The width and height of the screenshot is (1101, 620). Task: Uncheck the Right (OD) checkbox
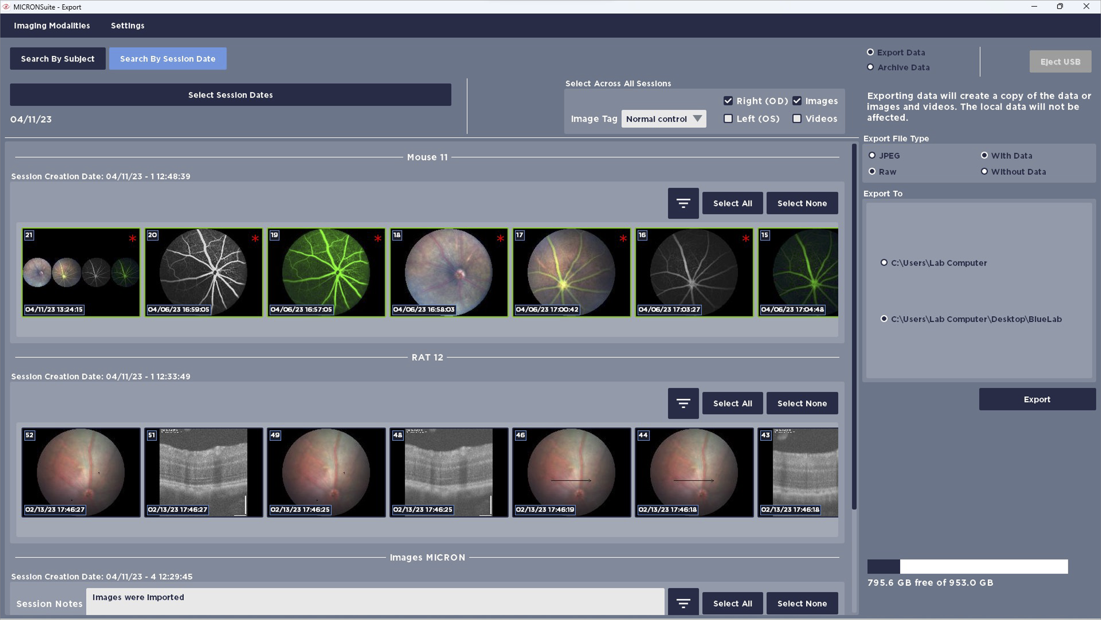click(x=728, y=101)
